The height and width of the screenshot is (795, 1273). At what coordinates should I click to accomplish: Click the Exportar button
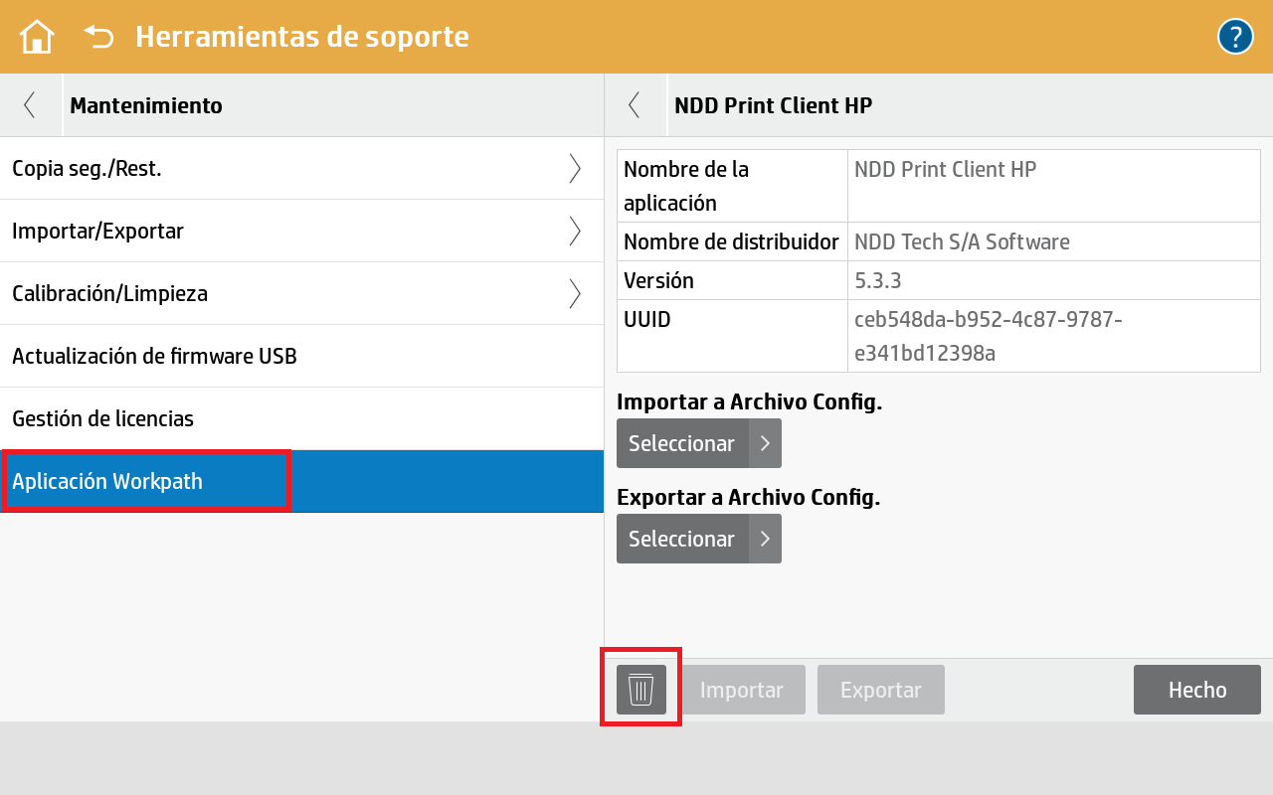coord(881,690)
